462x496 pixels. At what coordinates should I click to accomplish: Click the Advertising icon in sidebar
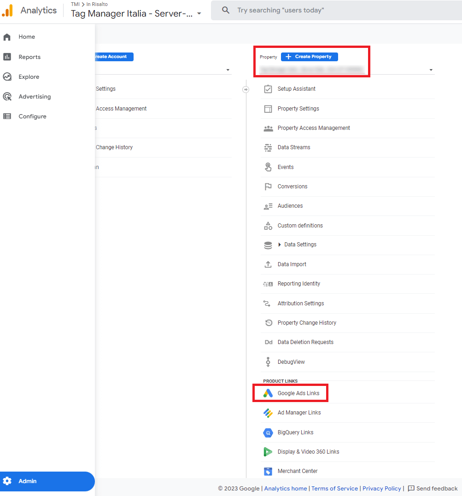coord(7,96)
